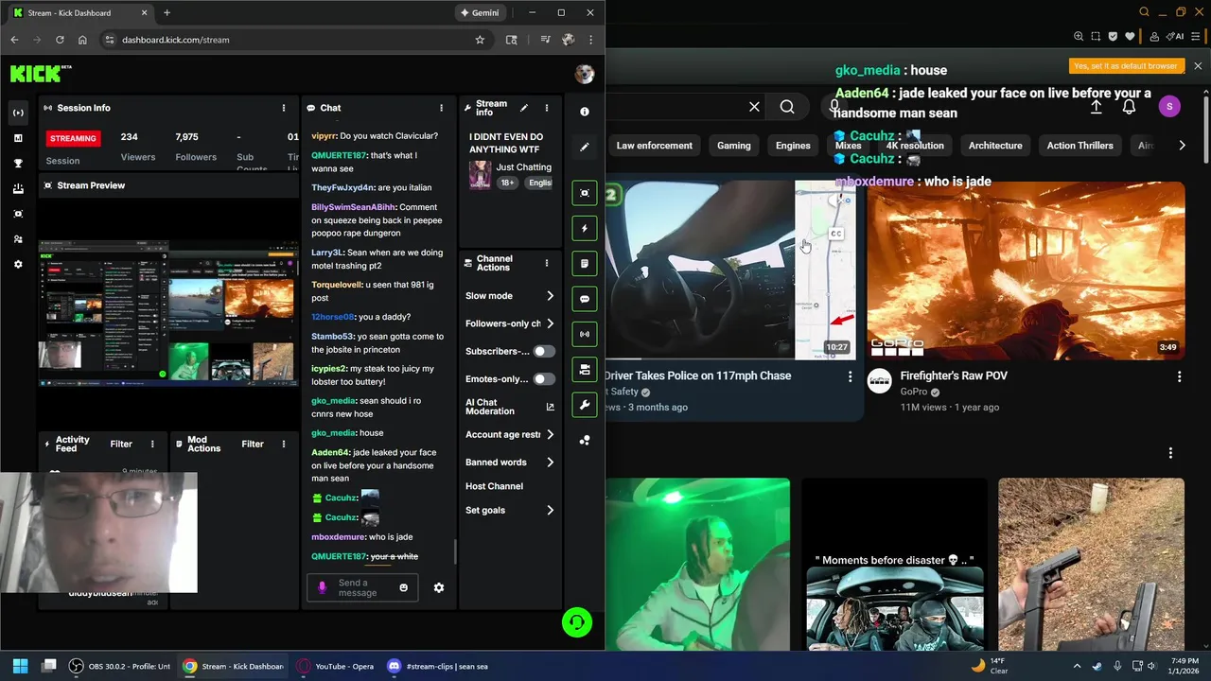Click the green headset support button
1211x681 pixels.
[577, 622]
